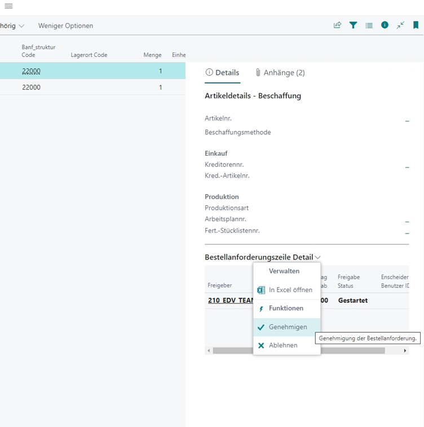Image resolution: width=424 pixels, height=427 pixels.
Task: Open in Excel via dropdown menu
Action: point(290,290)
